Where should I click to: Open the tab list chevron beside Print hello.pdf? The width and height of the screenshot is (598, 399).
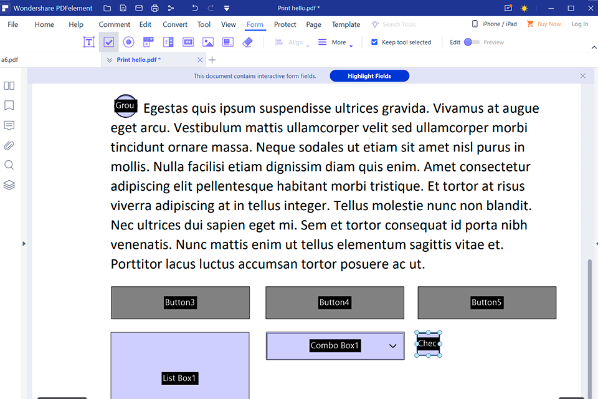click(110, 60)
